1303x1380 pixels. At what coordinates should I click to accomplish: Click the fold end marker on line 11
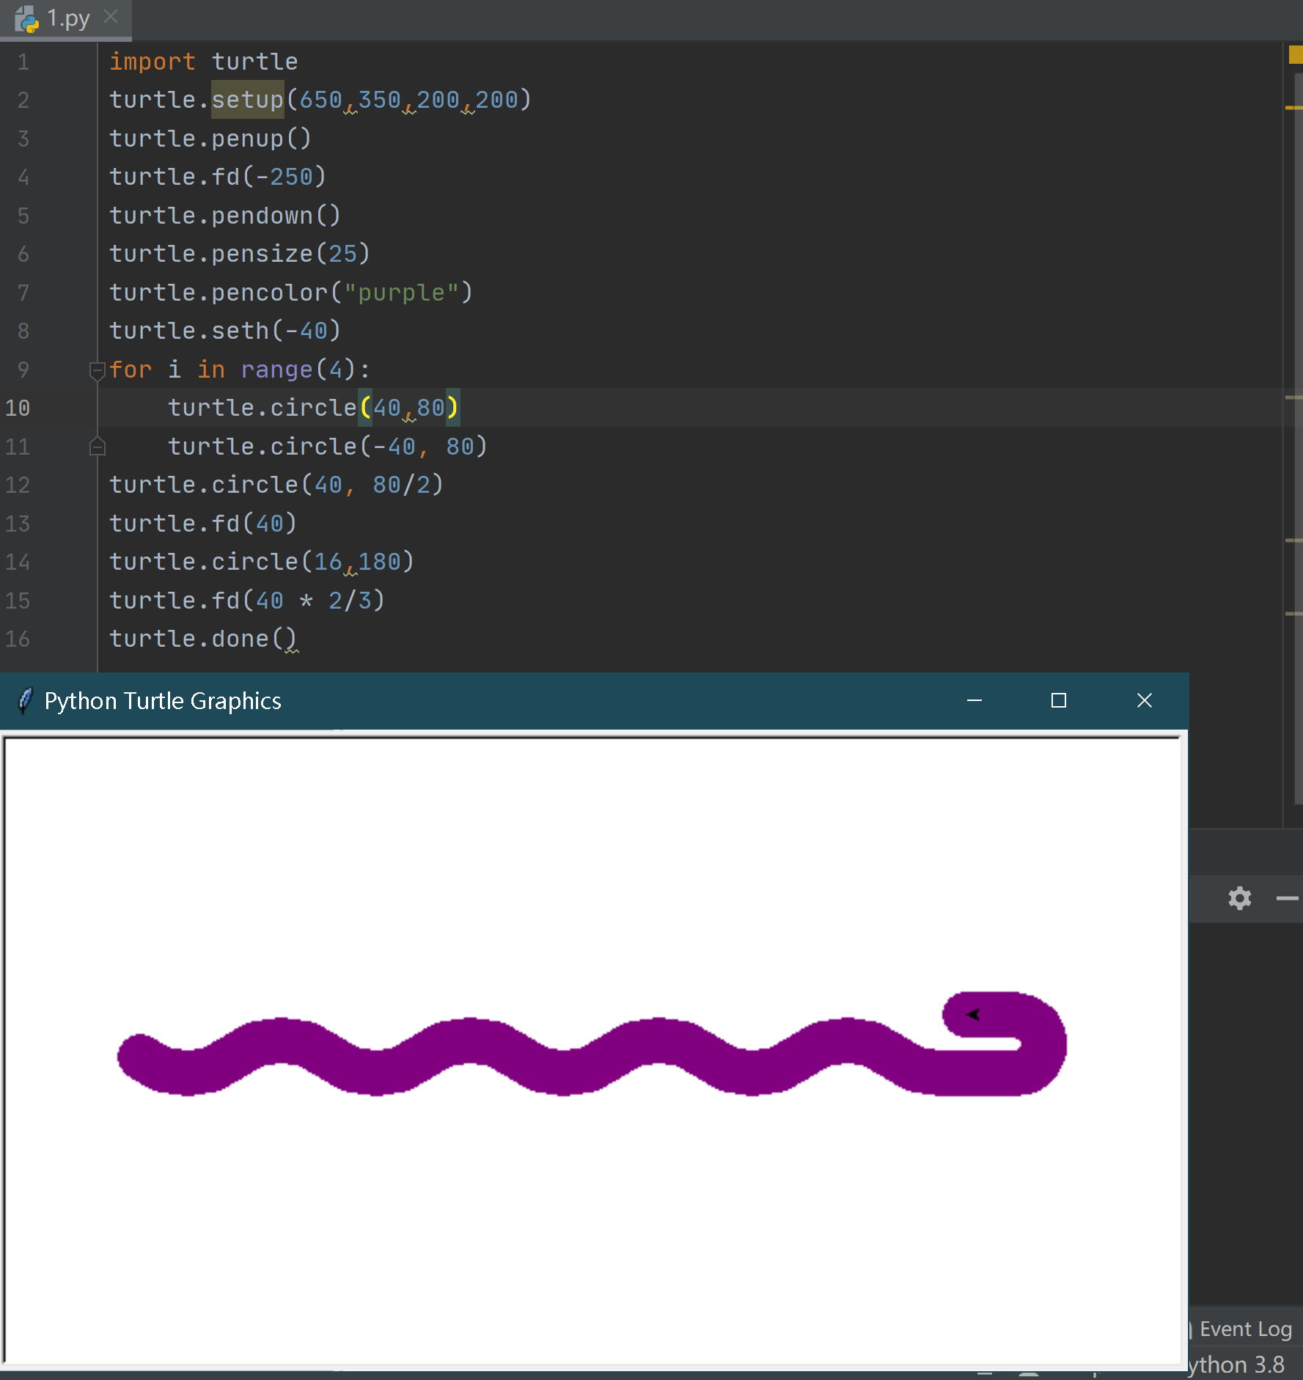97,447
